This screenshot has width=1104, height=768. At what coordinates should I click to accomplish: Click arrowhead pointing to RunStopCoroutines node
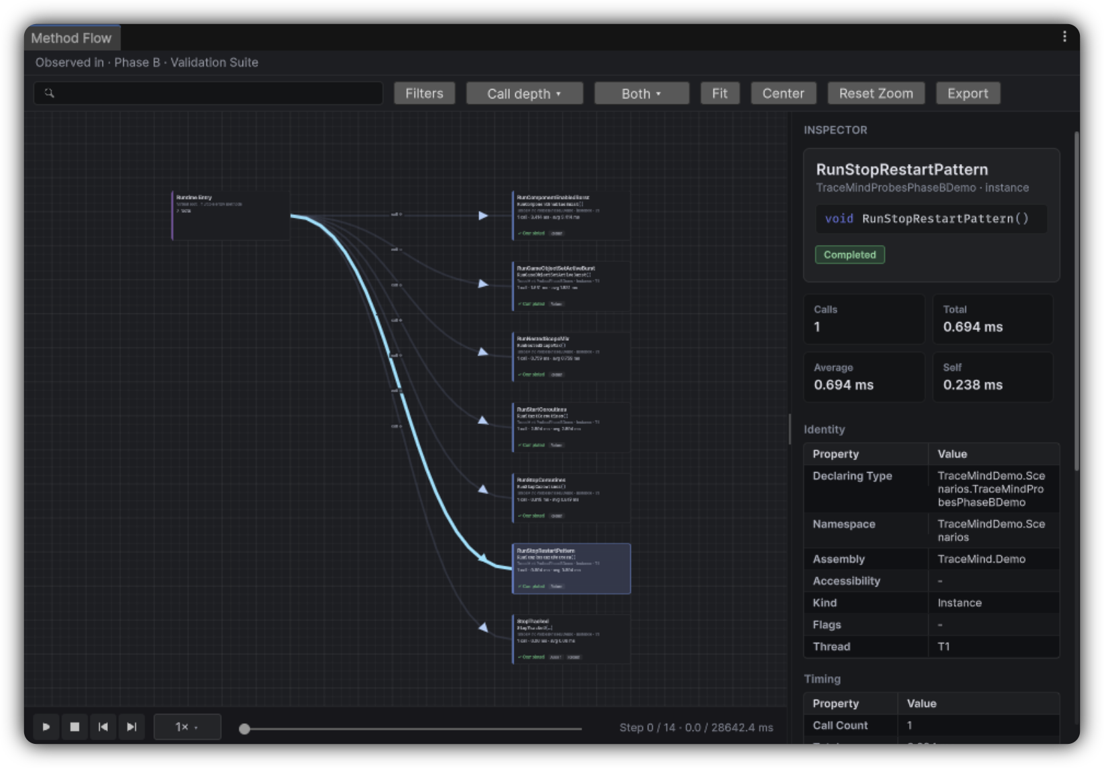[483, 489]
